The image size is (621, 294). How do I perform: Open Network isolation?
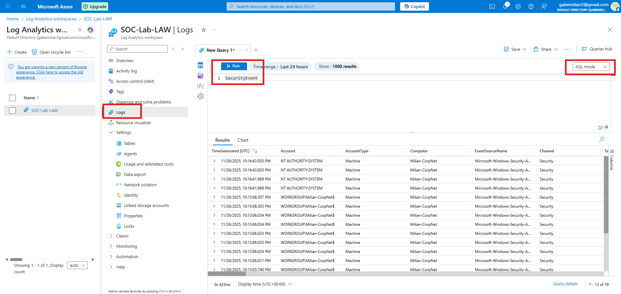coord(140,185)
